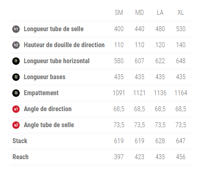Viewport: 200px width, 169px height.
Task: Select the Empattement value 1091 for SM
Action: click(119, 93)
